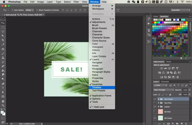This screenshot has height=125, width=192.
Task: Select the Magic Wand tool
Action: pyautogui.click(x=3, y=36)
